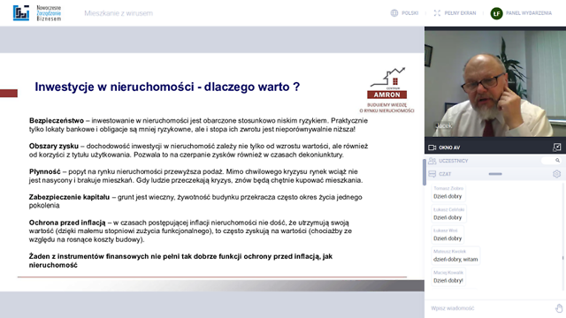Click the side panel vertical scrollbar
Screen dimensions: 566x318
coord(424,172)
